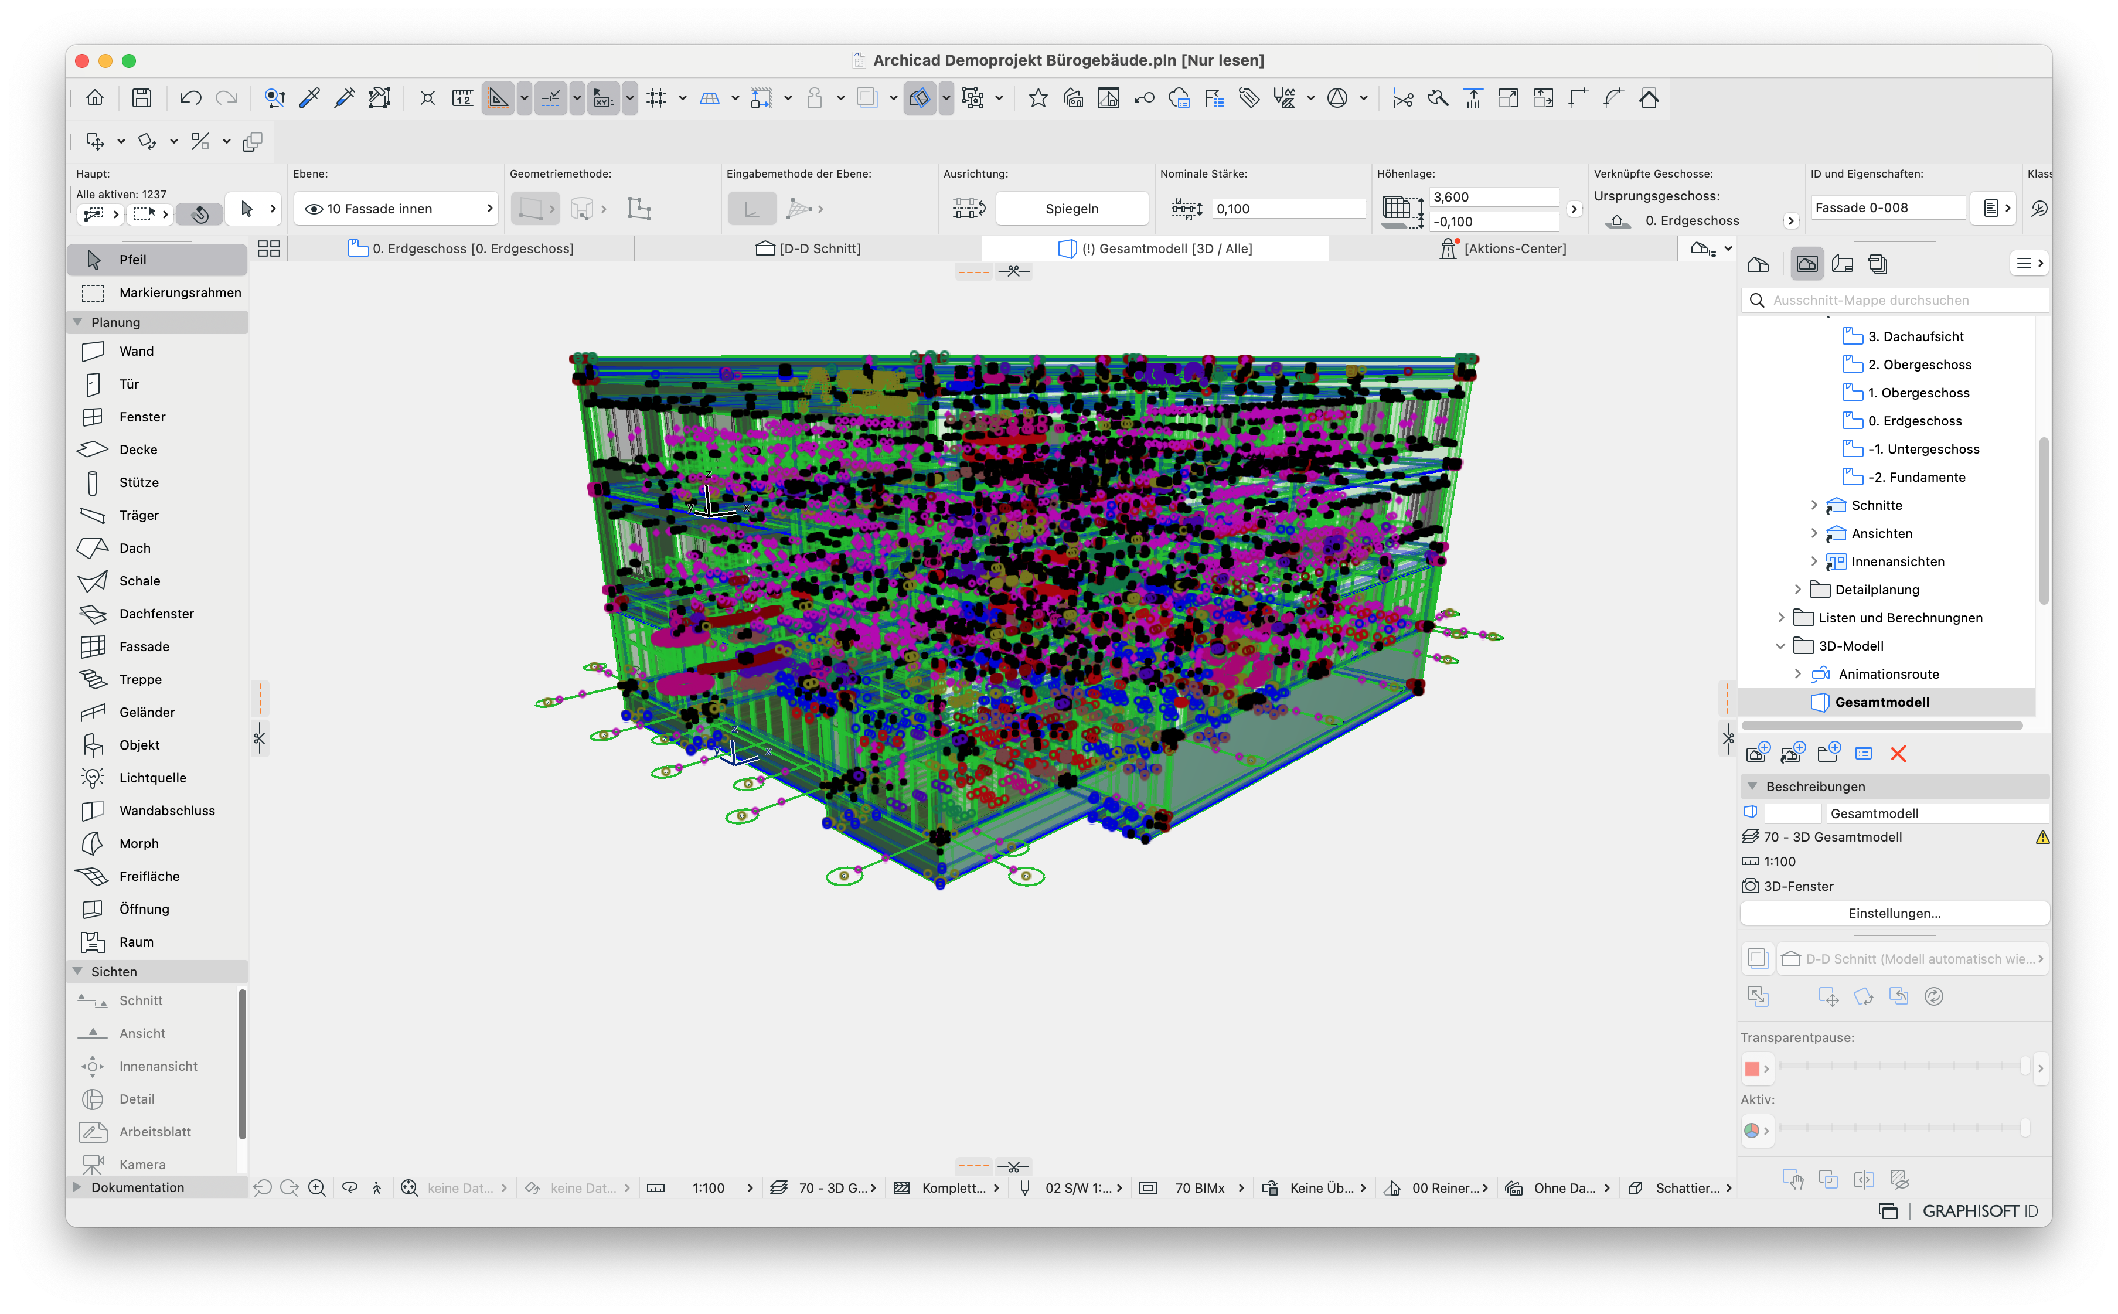Expand the Ansichten folder

(1814, 533)
